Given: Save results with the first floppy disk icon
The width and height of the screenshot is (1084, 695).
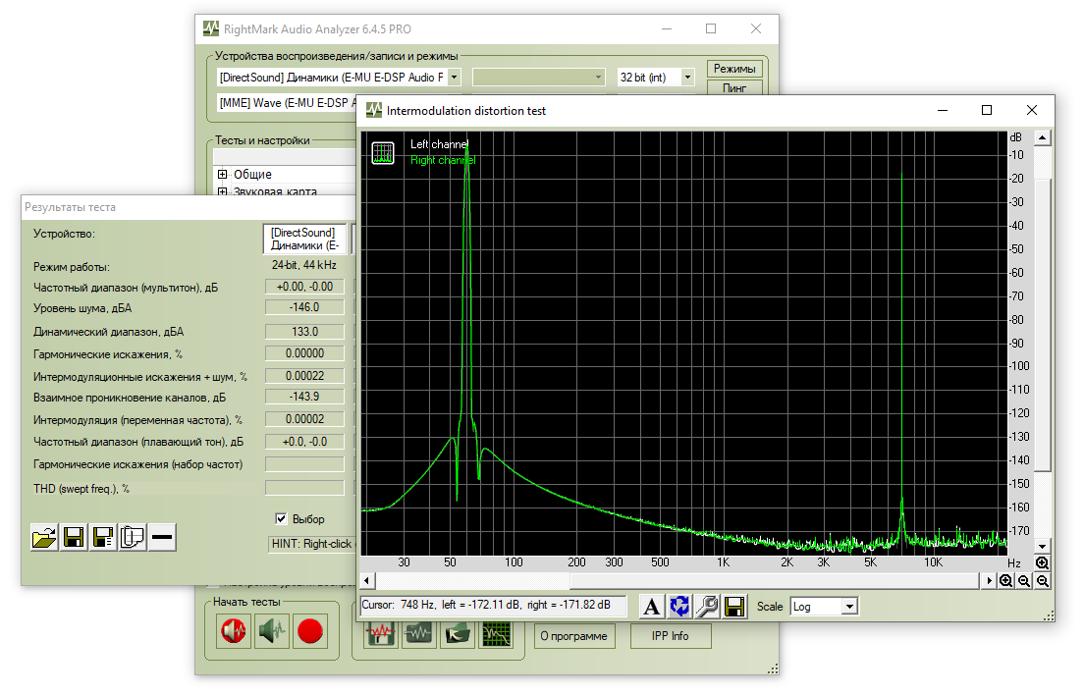Looking at the screenshot, I should (x=74, y=537).
